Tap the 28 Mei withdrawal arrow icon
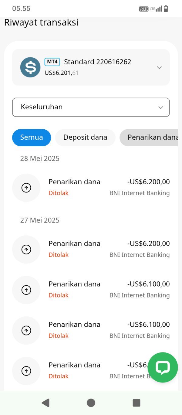 coord(26,188)
